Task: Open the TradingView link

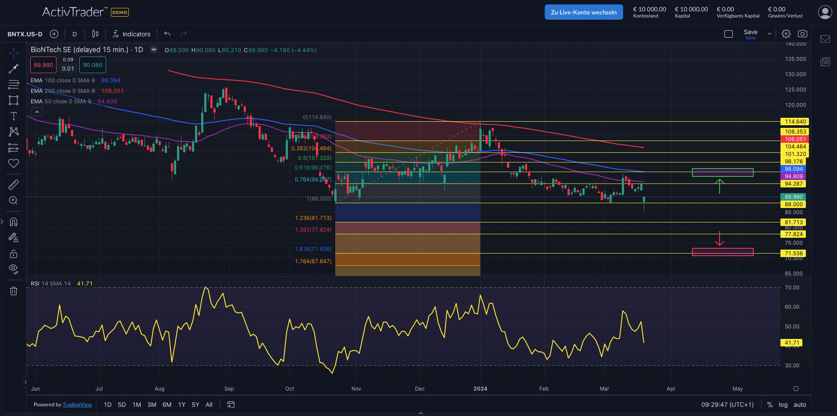Action: click(x=77, y=405)
